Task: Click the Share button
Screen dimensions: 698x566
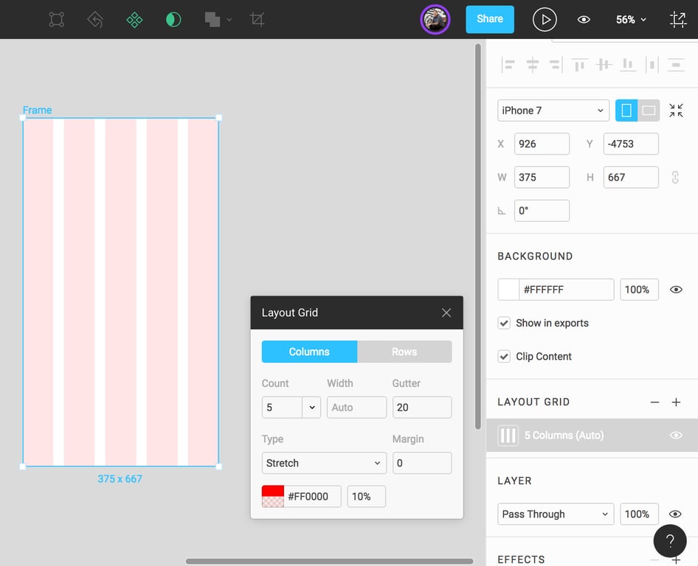Action: [490, 19]
